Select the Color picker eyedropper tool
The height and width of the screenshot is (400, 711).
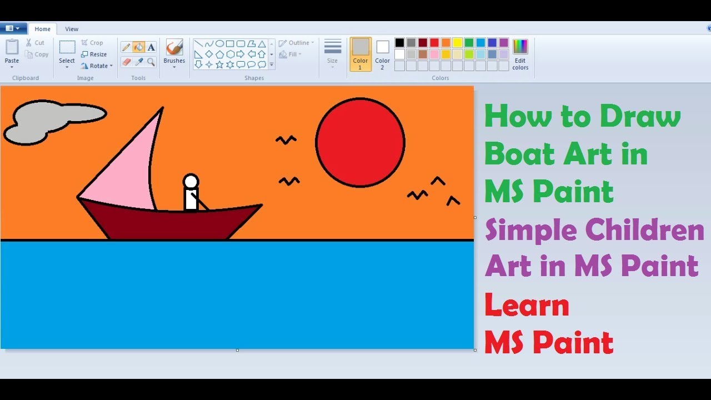pyautogui.click(x=138, y=62)
